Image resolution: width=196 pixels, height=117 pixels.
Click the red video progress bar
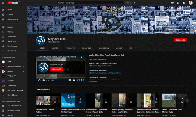[x=61, y=77]
